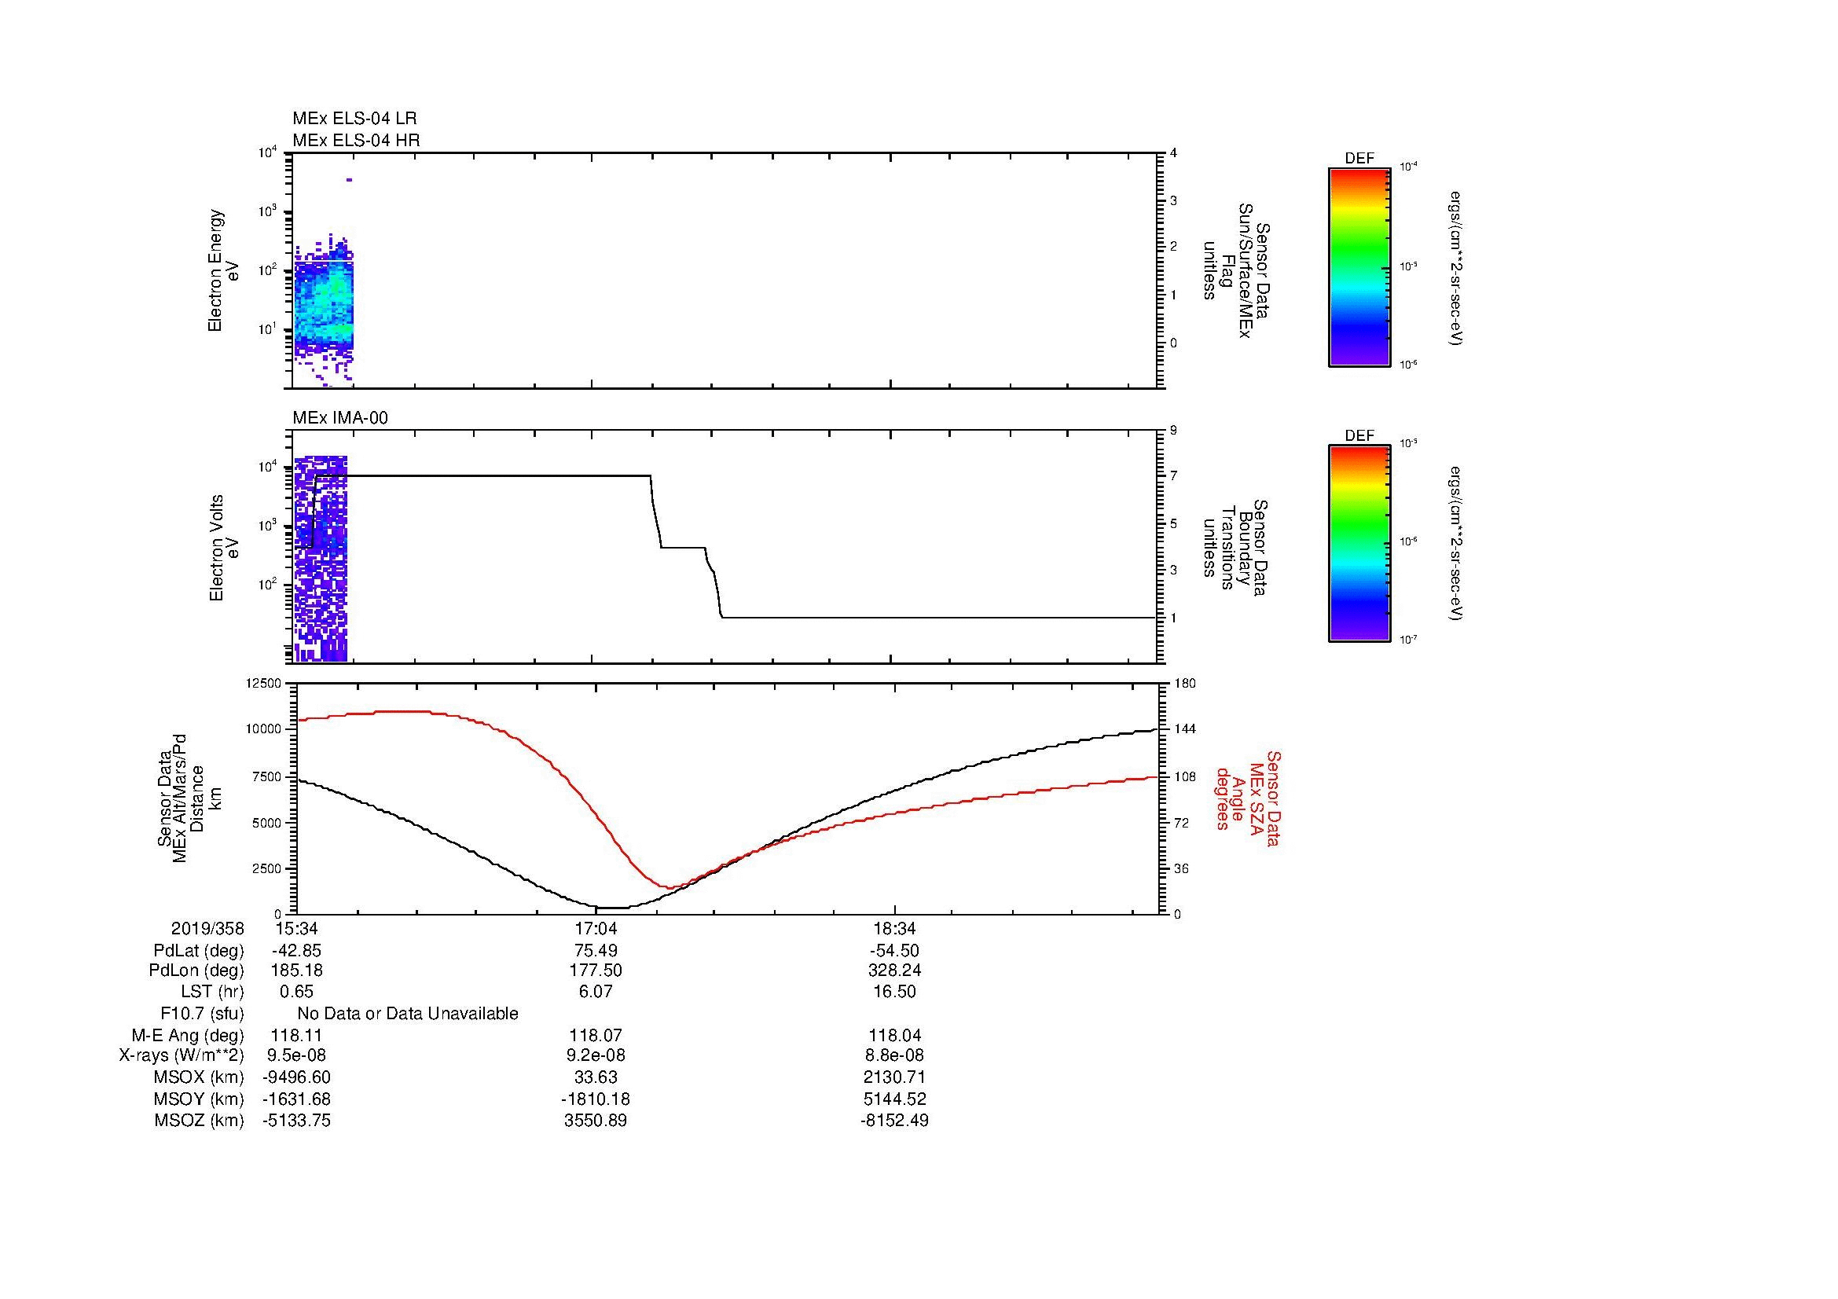Click the IMA ion spectrogram data block

[x=320, y=559]
